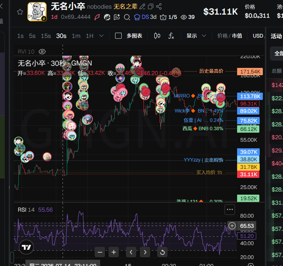The width and height of the screenshot is (283, 266).
Task: Open the DS 3d badge
Action: (145, 17)
